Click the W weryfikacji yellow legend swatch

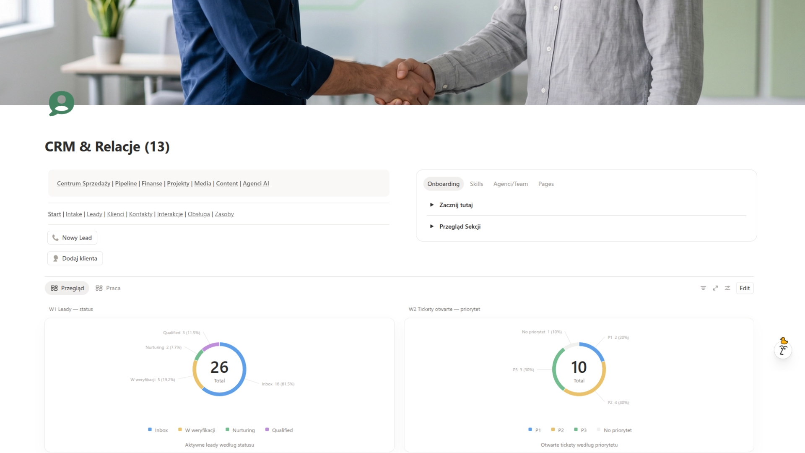(x=180, y=430)
